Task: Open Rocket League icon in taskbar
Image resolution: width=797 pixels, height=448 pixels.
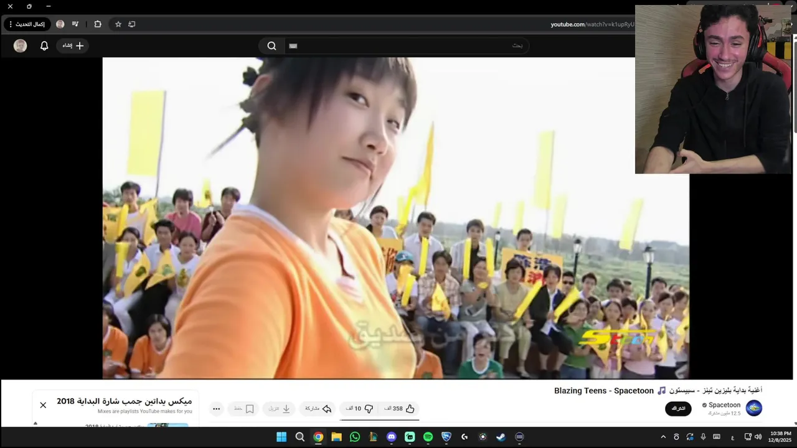Action: point(446,437)
